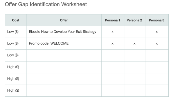Select the offer cell in the last High row

point(64,91)
